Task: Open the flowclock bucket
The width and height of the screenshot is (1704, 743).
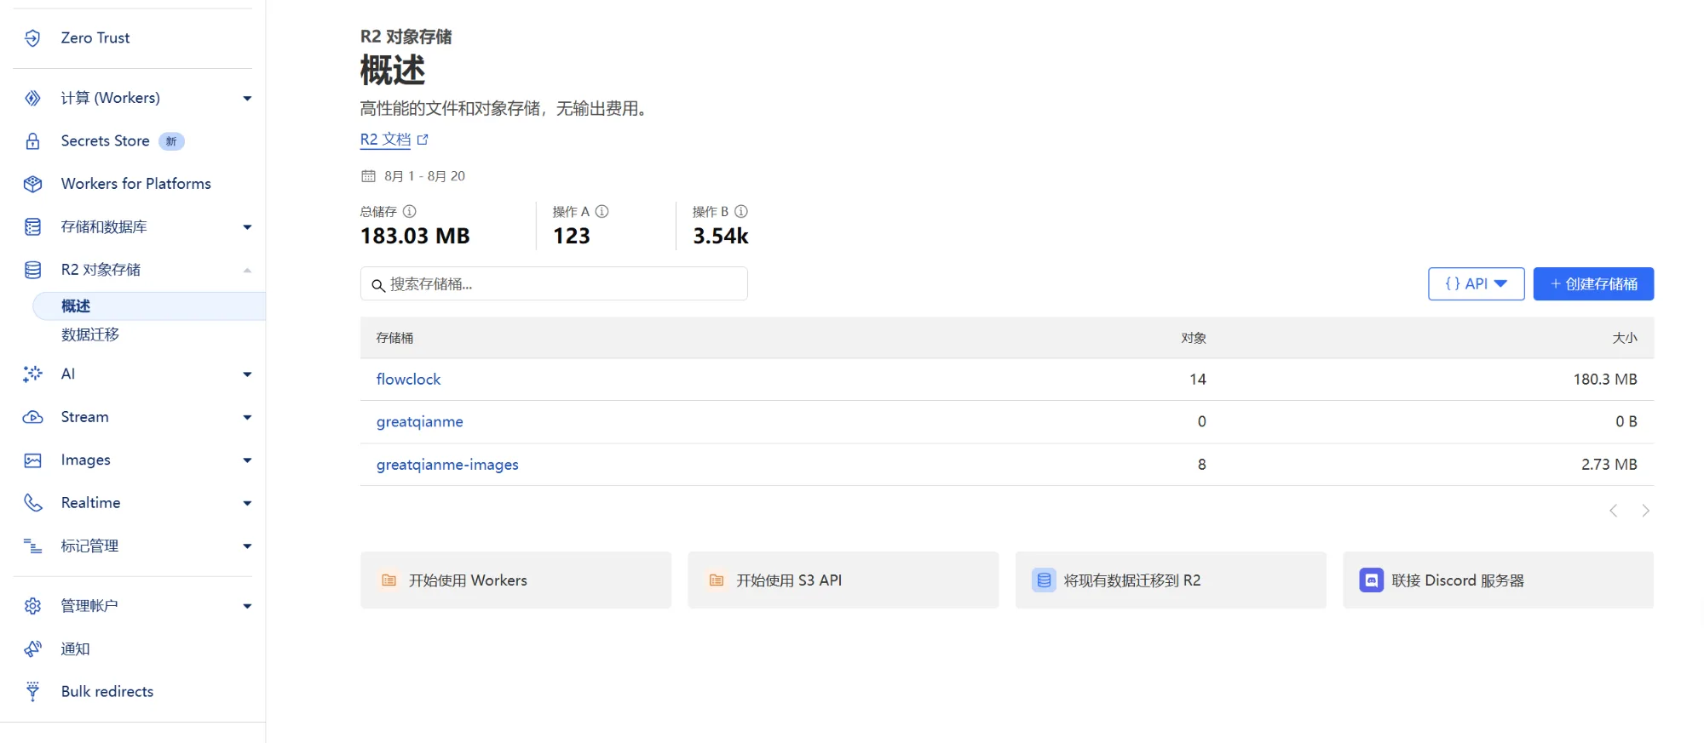Action: click(x=408, y=380)
